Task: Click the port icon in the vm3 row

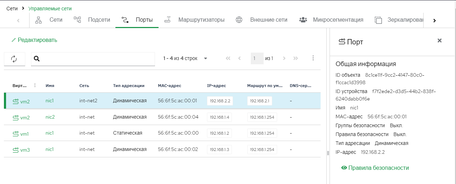Action: (x=15, y=150)
